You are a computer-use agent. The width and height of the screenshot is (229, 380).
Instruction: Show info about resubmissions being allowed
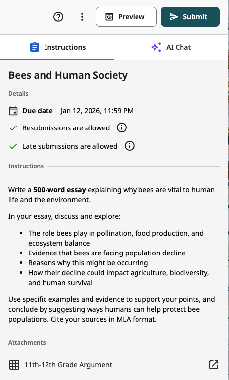click(x=122, y=127)
